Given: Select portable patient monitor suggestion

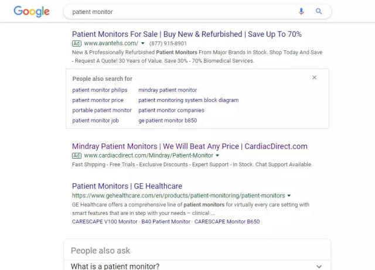Looking at the screenshot, I should [102, 110].
